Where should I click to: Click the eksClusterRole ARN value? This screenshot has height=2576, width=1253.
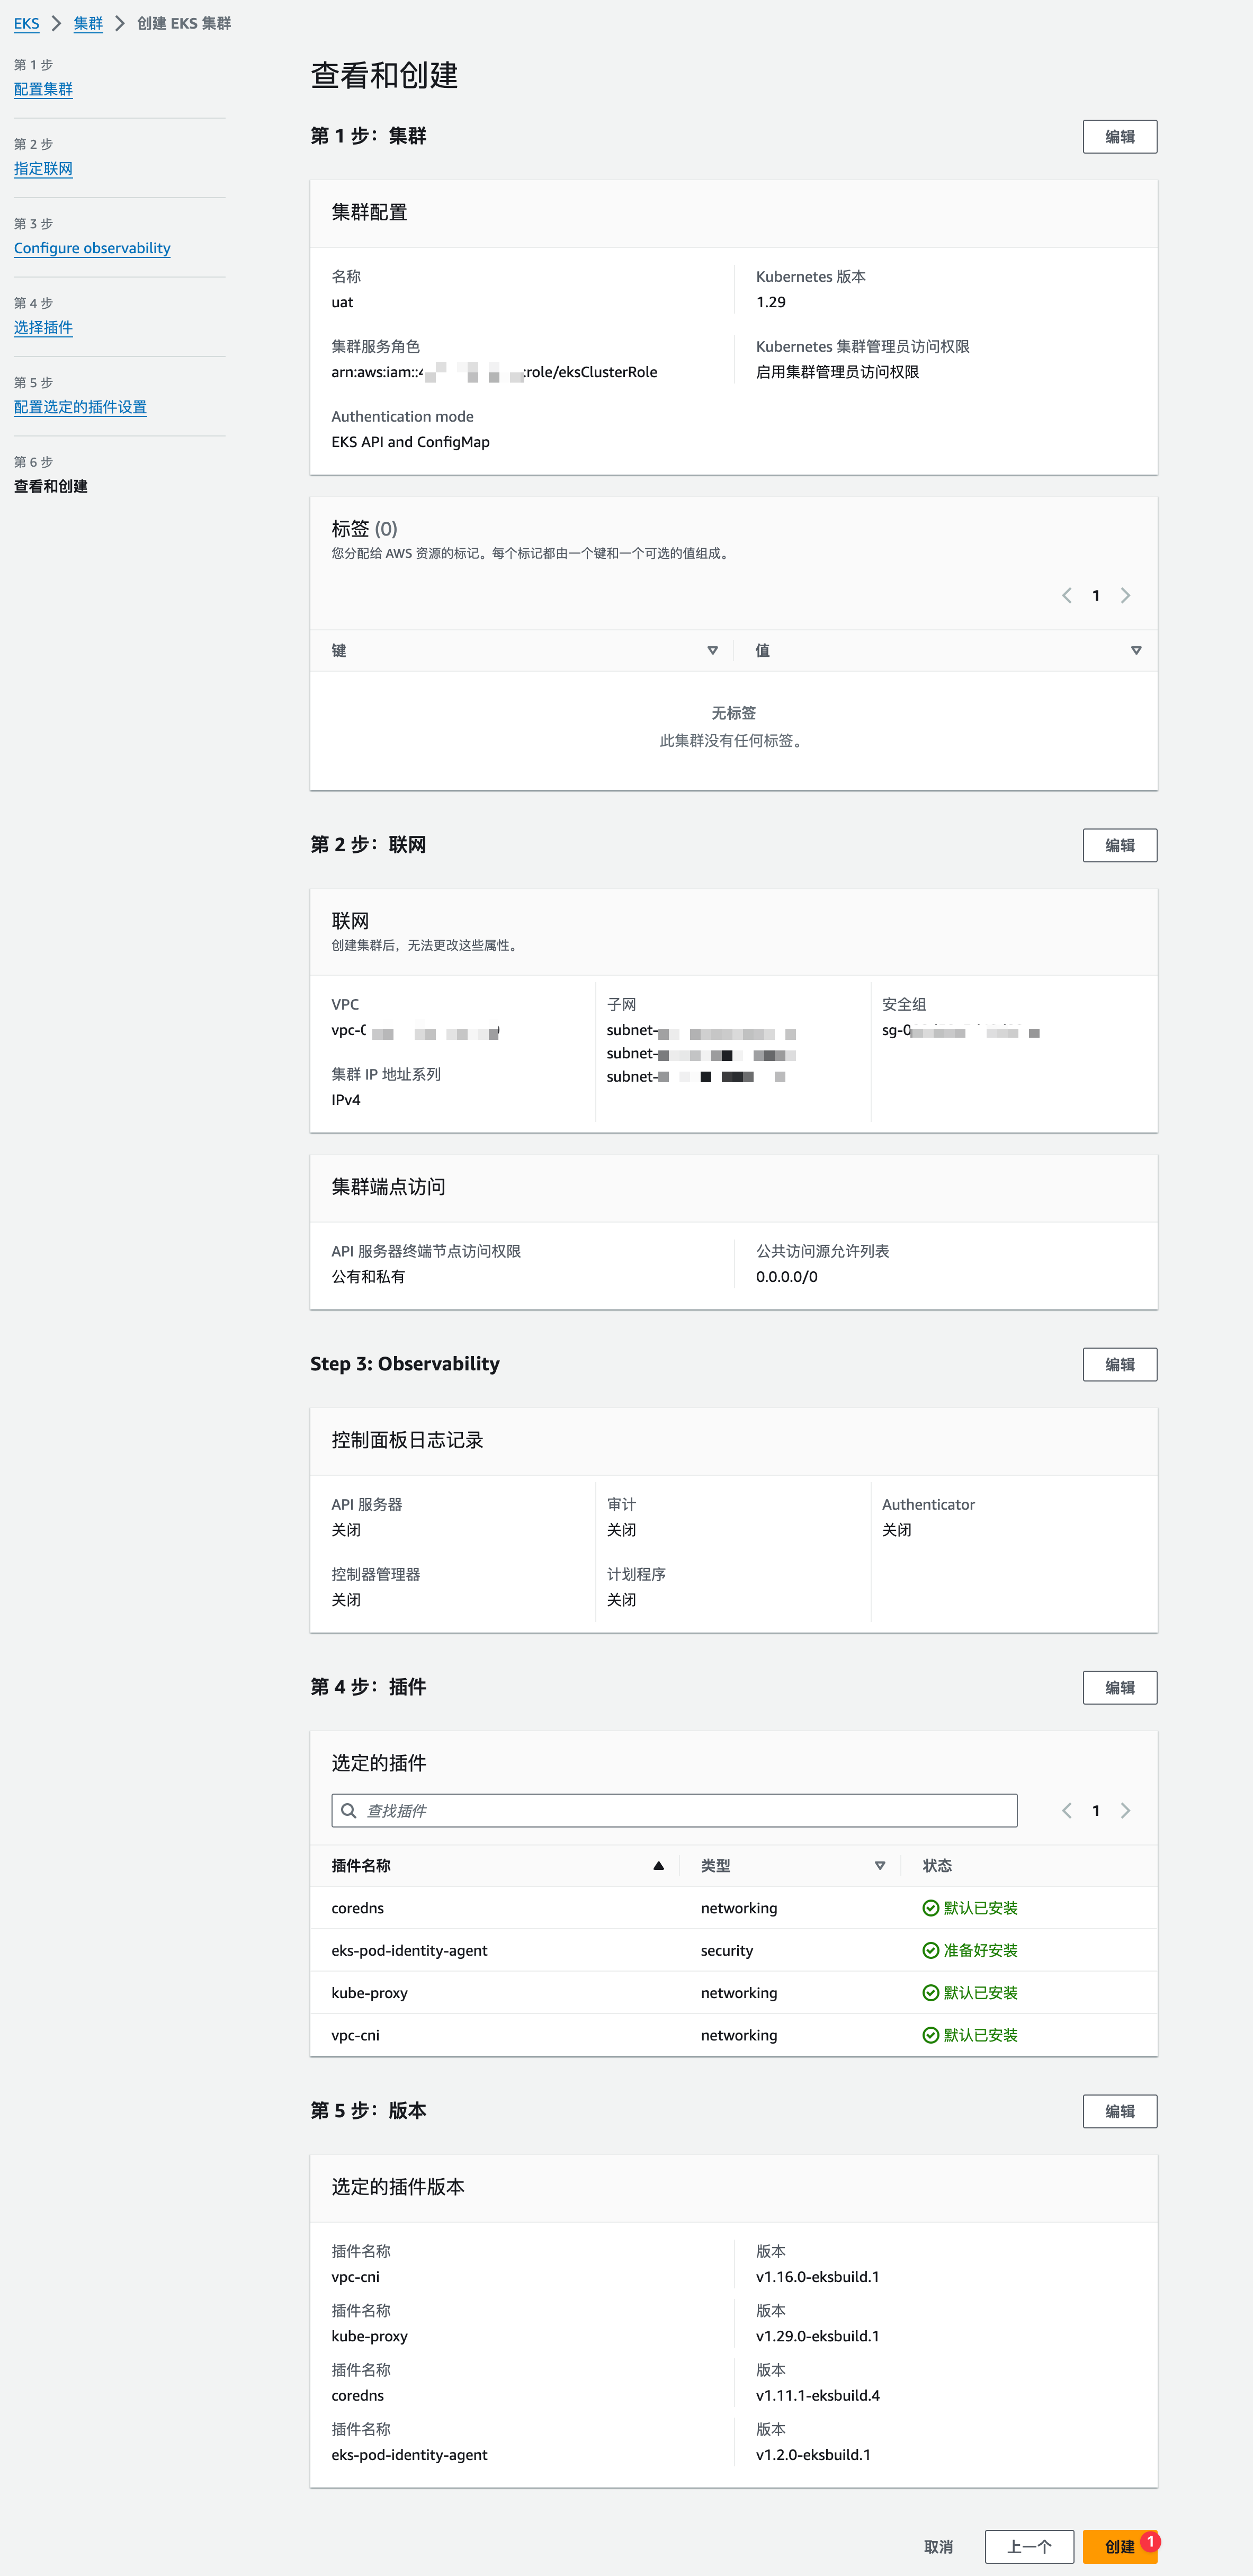click(494, 372)
